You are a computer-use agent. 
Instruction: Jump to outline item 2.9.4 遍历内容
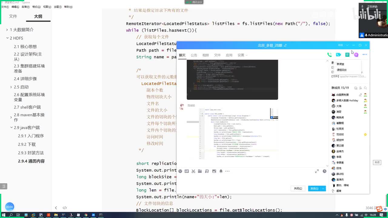31,161
